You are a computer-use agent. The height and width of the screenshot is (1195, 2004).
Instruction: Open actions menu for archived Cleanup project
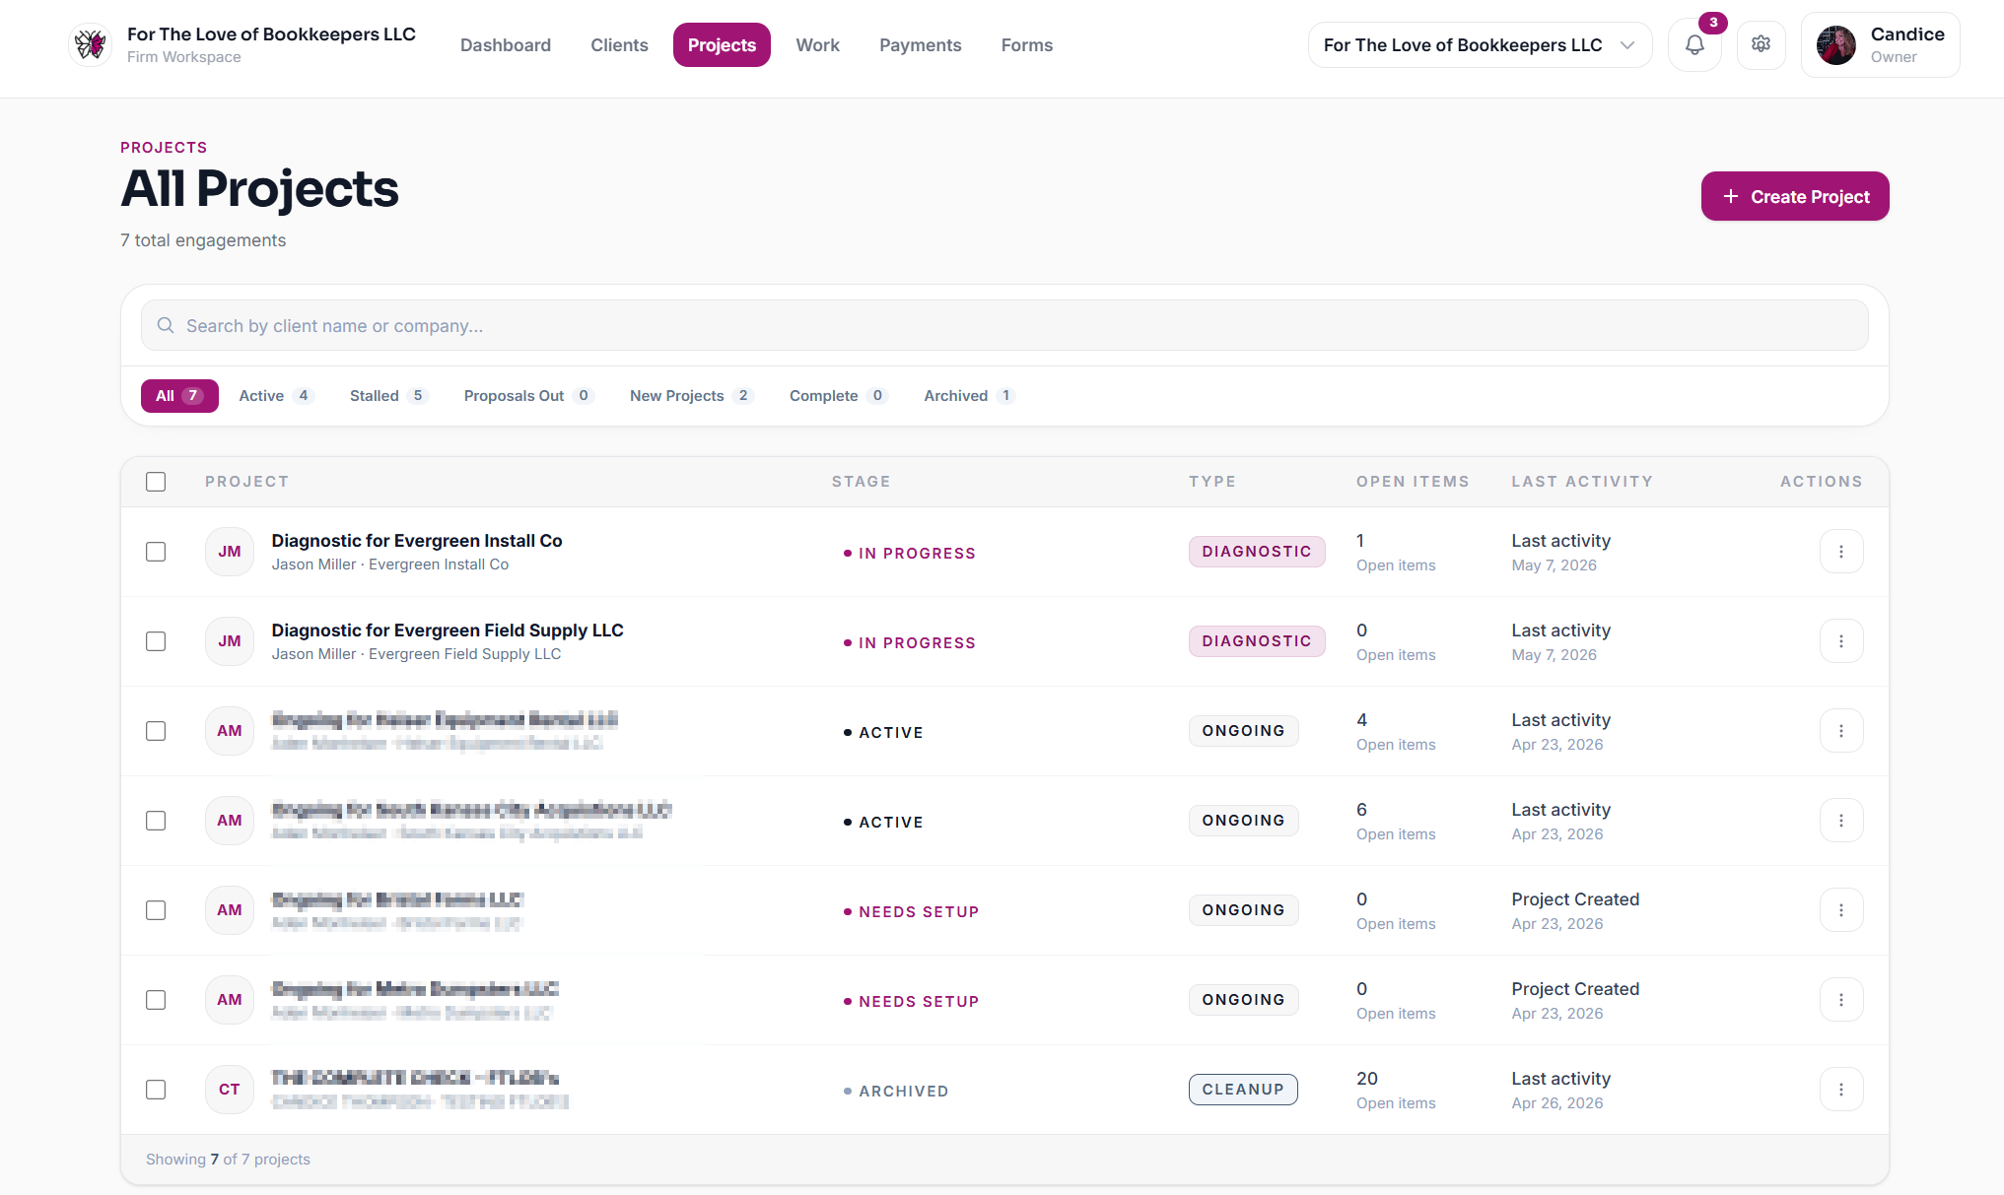coord(1840,1090)
